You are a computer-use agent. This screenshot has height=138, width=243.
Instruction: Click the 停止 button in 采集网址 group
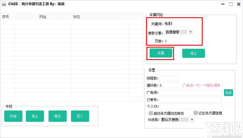click(193, 53)
